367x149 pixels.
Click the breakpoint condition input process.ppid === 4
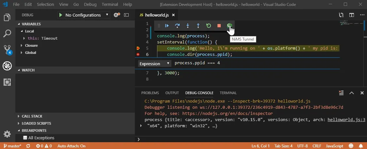pyautogui.click(x=256, y=63)
